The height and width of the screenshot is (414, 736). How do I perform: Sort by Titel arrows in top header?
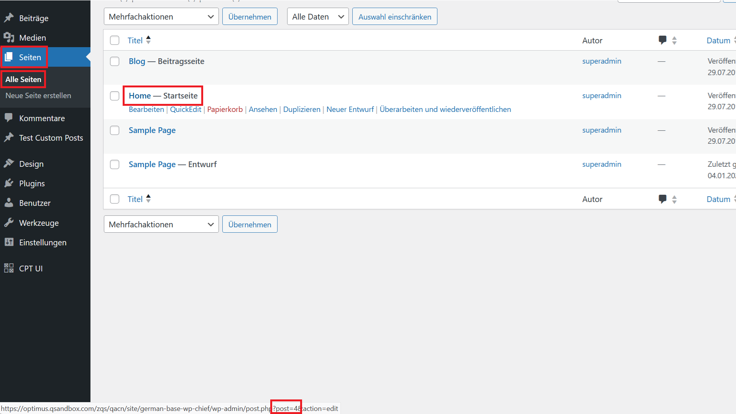coord(148,40)
